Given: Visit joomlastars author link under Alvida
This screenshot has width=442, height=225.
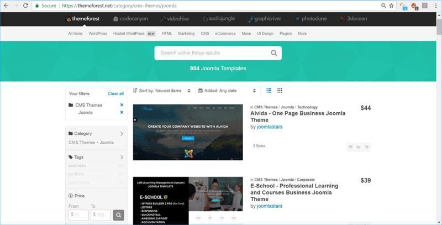Looking at the screenshot, I should pos(270,127).
